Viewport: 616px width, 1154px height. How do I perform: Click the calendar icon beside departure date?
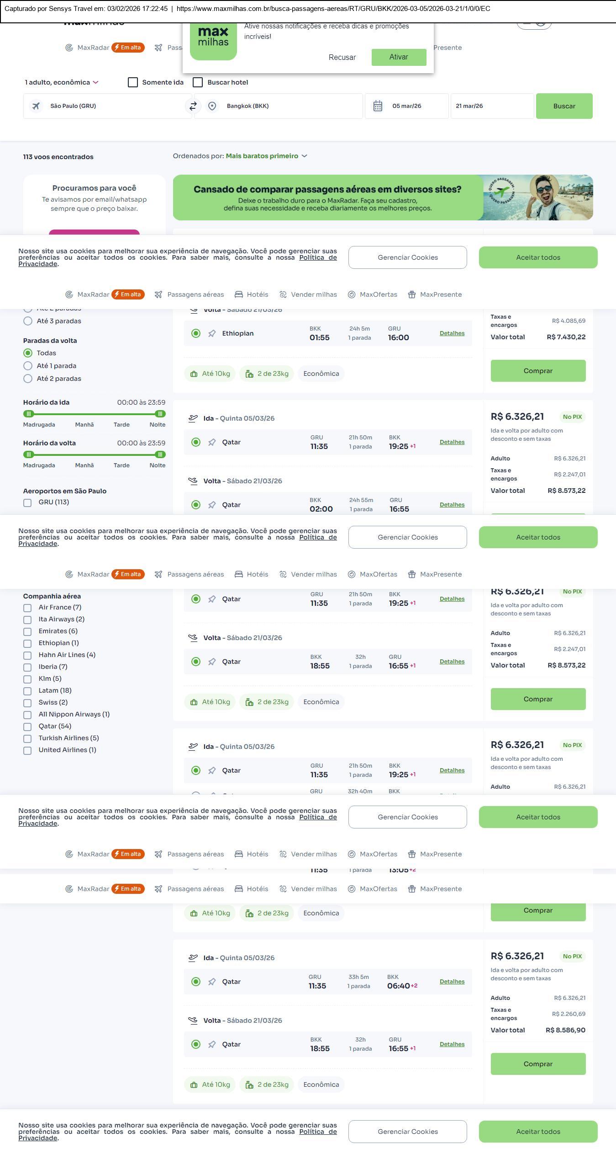pos(378,106)
